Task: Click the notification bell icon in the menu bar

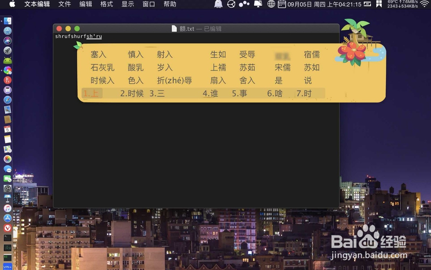Action: (x=258, y=4)
